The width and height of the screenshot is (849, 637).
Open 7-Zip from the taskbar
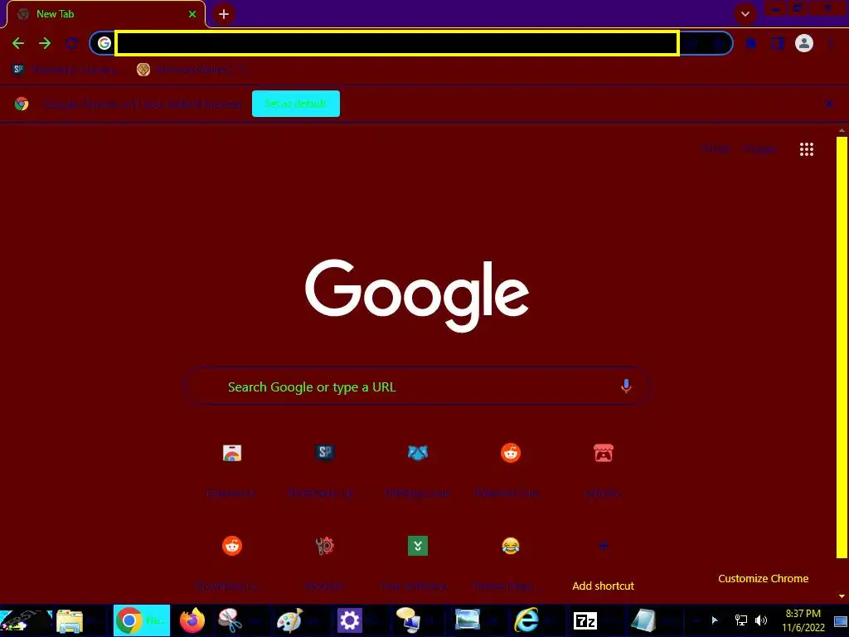pos(585,620)
